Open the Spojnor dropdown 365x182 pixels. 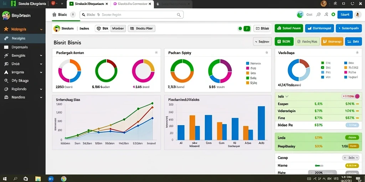coord(262,42)
